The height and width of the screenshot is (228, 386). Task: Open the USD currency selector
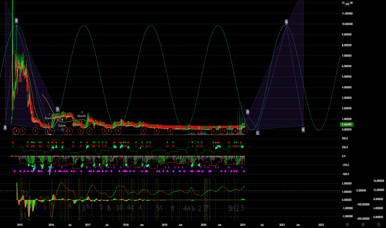pos(347,4)
